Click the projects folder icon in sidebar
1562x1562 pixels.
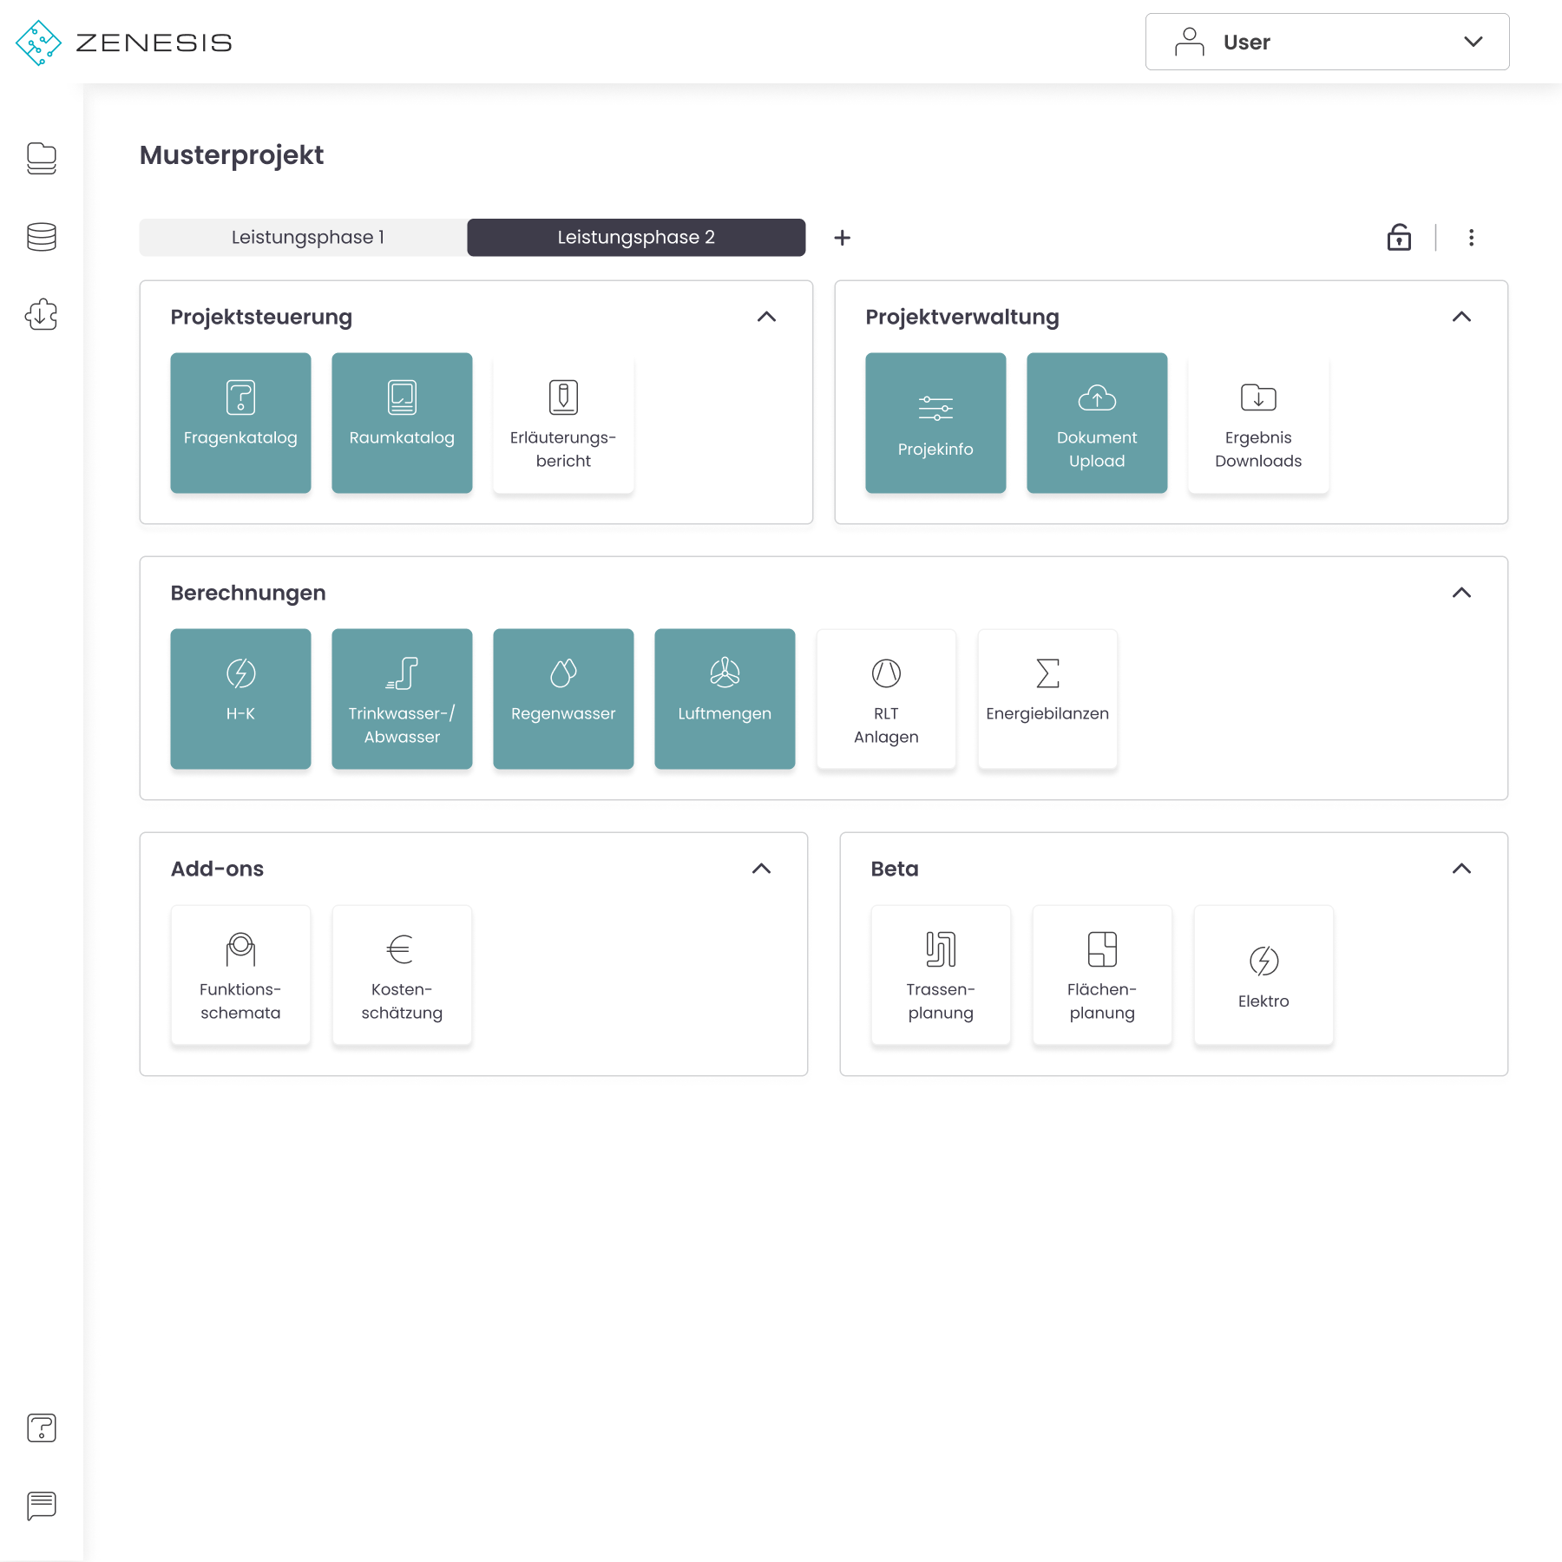[42, 159]
